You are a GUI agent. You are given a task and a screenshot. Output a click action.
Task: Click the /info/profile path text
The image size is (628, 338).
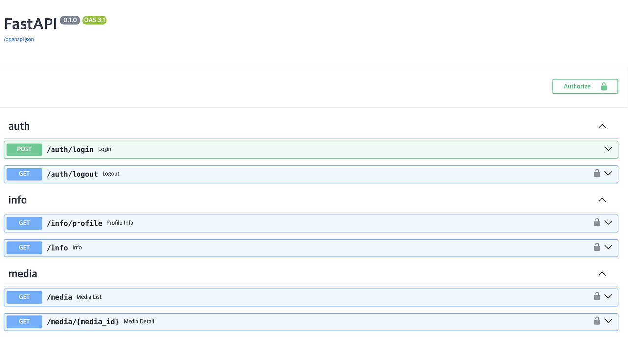pyautogui.click(x=75, y=223)
